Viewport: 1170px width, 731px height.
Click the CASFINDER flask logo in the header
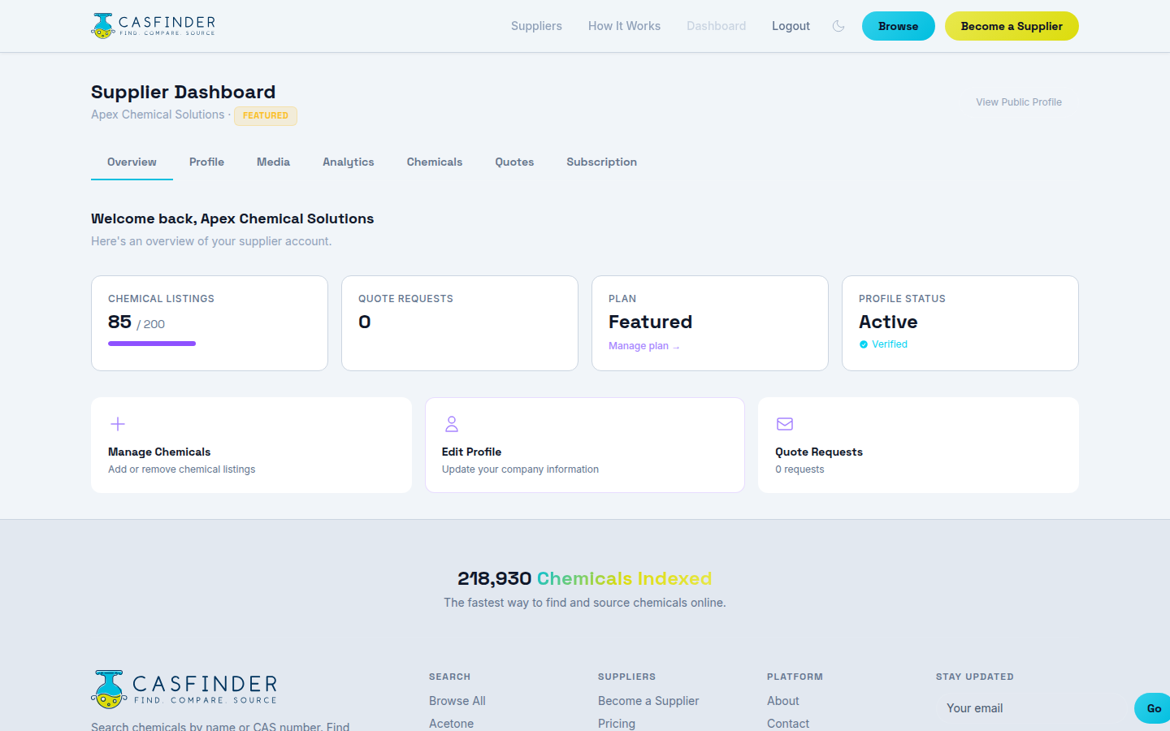click(102, 26)
